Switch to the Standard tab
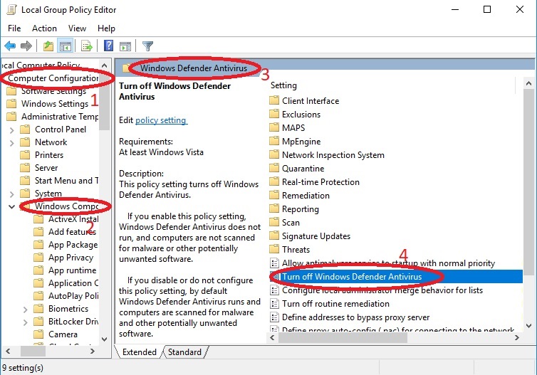This screenshot has height=375, width=537. point(184,352)
